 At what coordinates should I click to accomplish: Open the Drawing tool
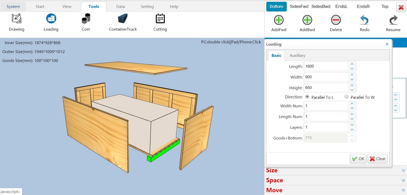coord(17,22)
